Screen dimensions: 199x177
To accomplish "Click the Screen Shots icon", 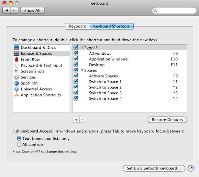I will click(17, 71).
